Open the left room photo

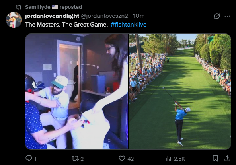coord(76,91)
